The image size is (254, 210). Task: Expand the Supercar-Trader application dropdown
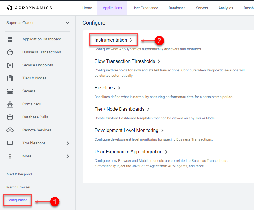pos(67,23)
